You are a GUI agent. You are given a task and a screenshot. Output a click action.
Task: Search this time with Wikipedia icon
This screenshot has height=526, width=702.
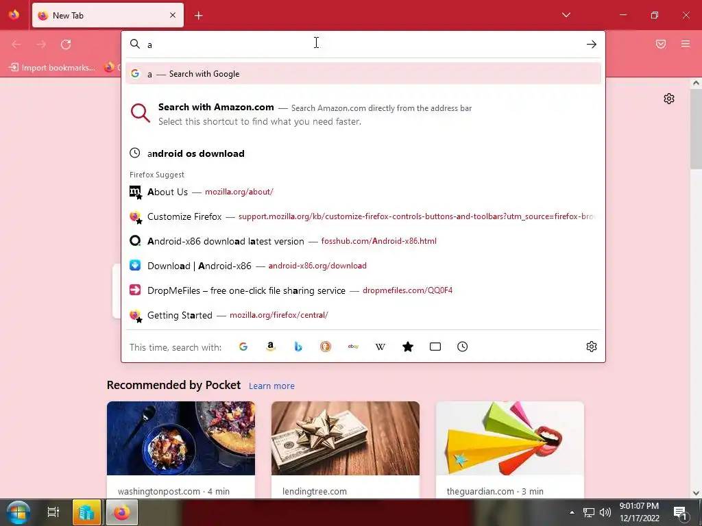380,347
